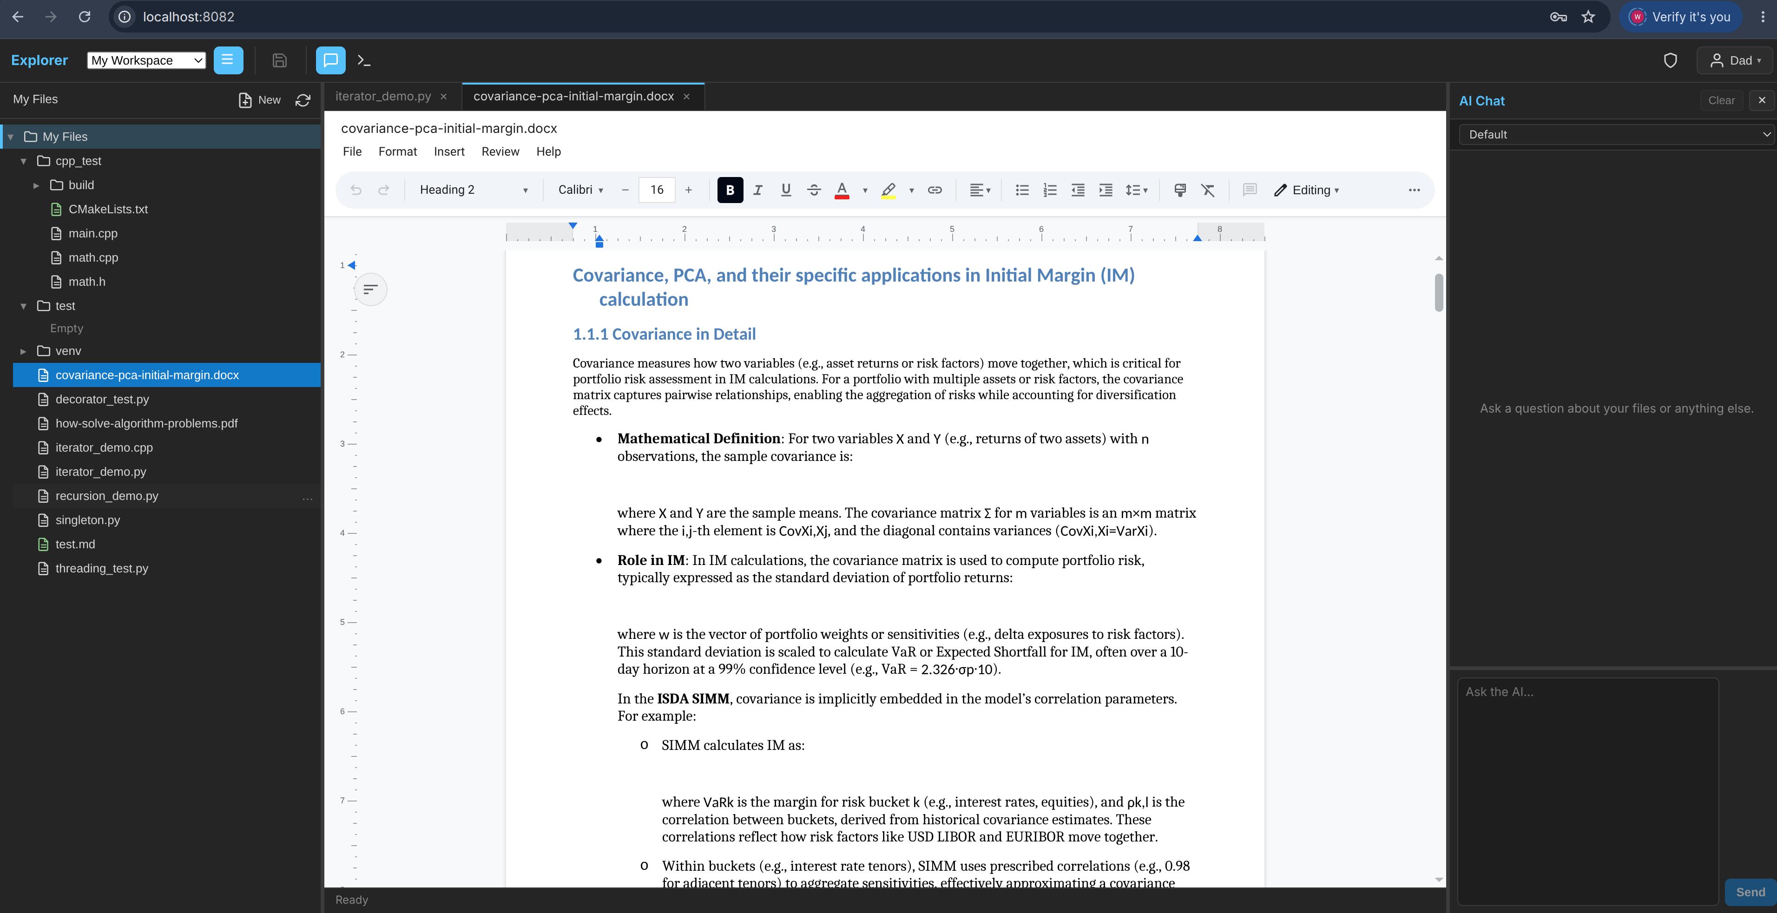The width and height of the screenshot is (1777, 913).
Task: Click the increase font size plus
Action: (689, 190)
